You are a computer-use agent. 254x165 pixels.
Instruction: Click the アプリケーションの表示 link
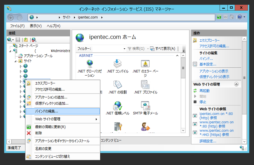tap(214, 71)
